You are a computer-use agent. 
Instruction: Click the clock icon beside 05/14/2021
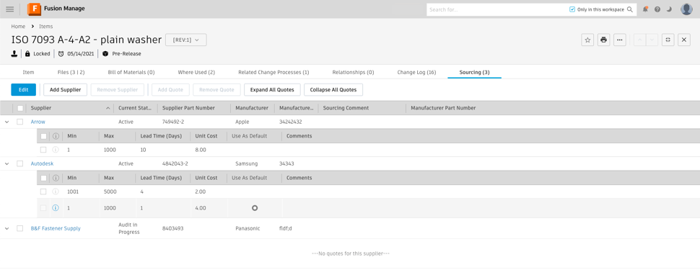[x=61, y=53]
